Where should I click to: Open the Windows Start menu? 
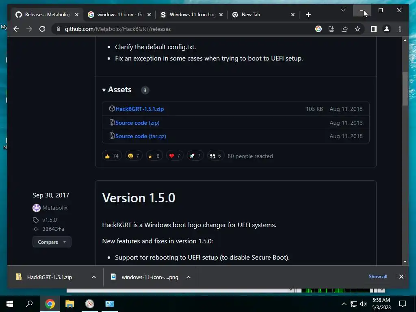(10, 304)
